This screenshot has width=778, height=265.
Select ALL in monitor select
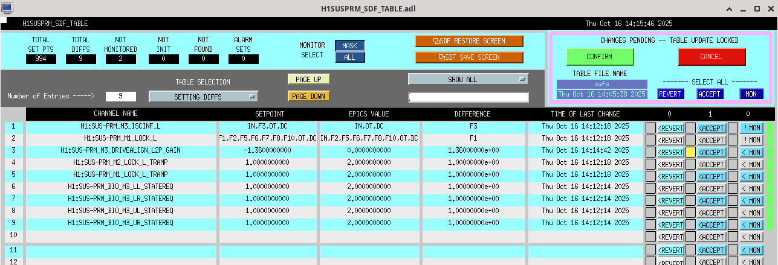click(x=350, y=57)
